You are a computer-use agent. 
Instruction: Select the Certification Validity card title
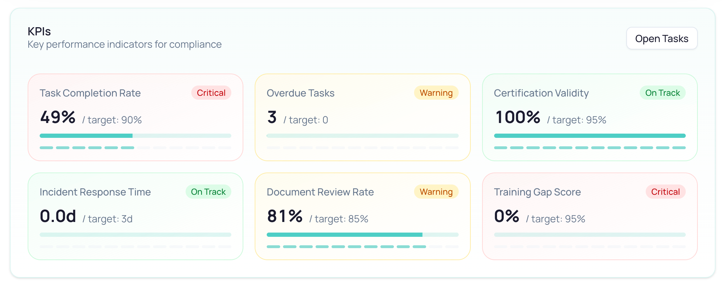coord(541,93)
